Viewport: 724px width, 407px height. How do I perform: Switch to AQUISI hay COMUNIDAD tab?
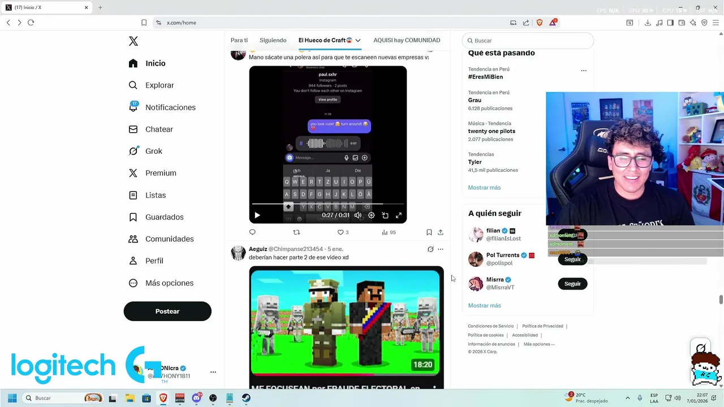(x=407, y=40)
